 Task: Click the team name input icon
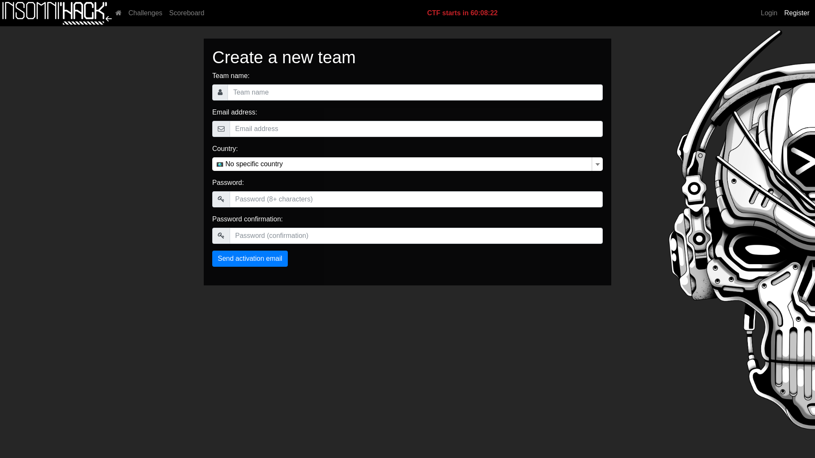tap(220, 92)
